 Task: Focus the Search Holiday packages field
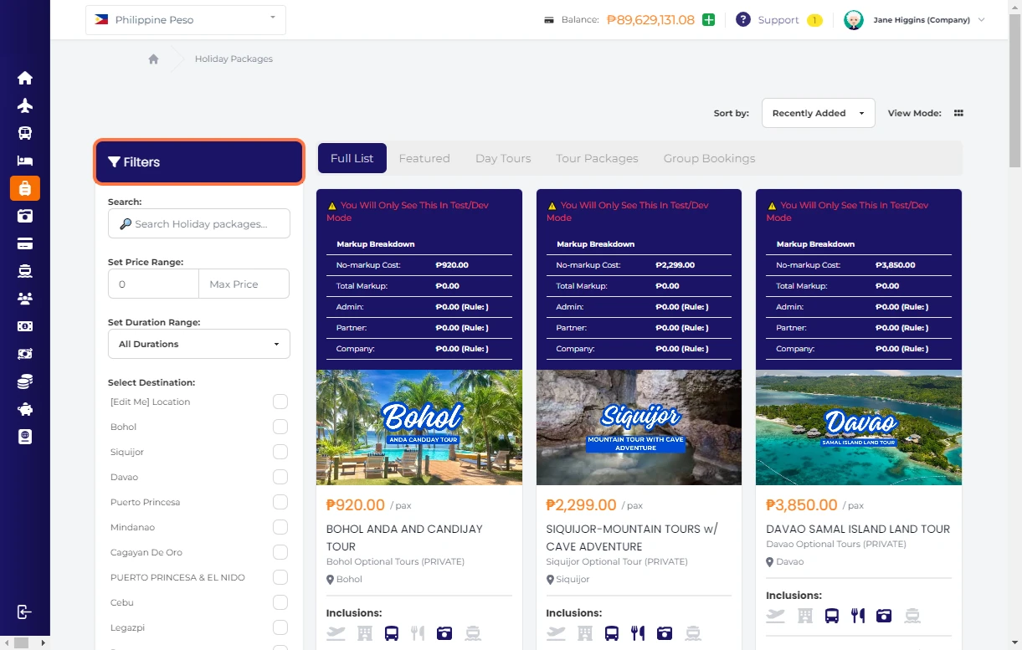tap(199, 223)
